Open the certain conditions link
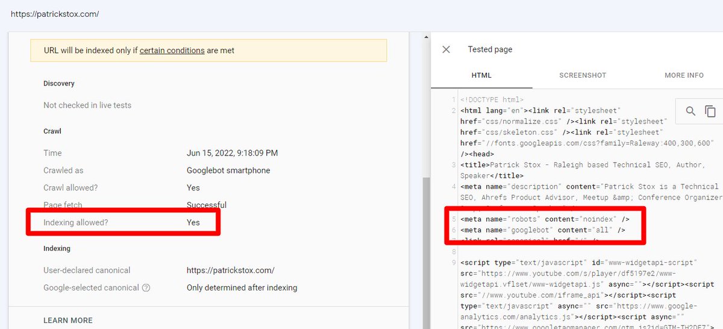 172,51
